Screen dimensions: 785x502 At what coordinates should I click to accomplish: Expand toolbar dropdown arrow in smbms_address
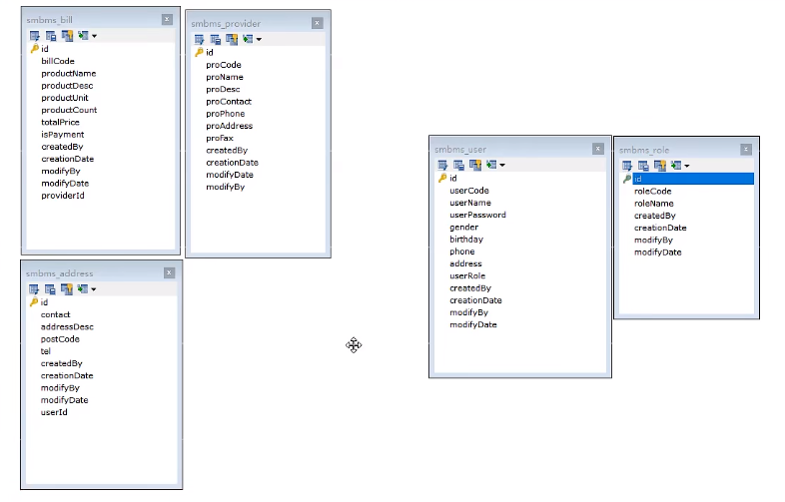pos(94,289)
